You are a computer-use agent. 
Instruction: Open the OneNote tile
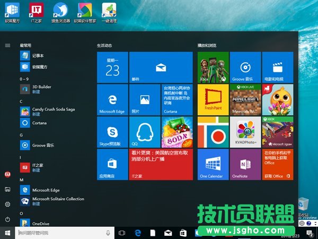[x=245, y=164]
